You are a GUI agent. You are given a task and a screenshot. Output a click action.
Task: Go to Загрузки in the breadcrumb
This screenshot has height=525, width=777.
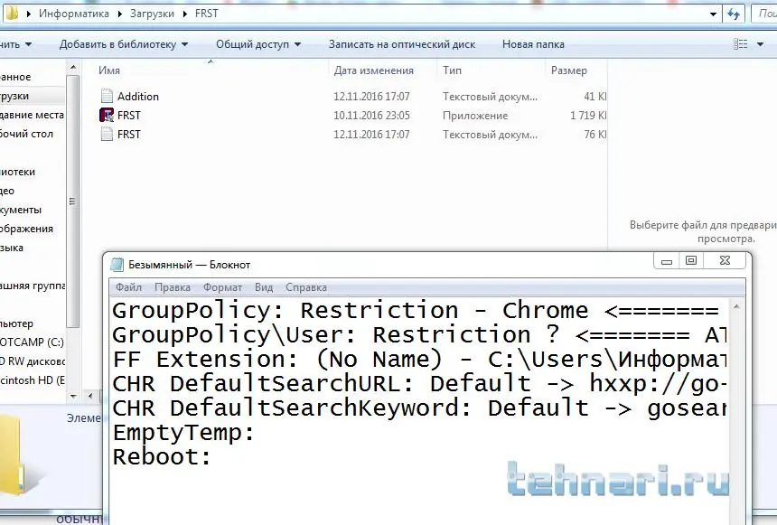pyautogui.click(x=152, y=14)
